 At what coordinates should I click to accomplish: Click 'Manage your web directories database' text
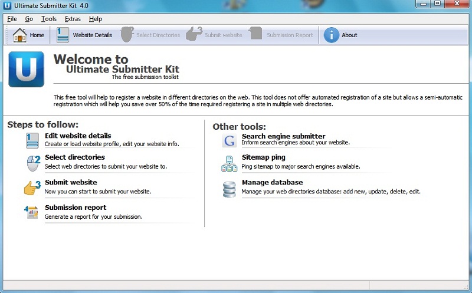[331, 192]
